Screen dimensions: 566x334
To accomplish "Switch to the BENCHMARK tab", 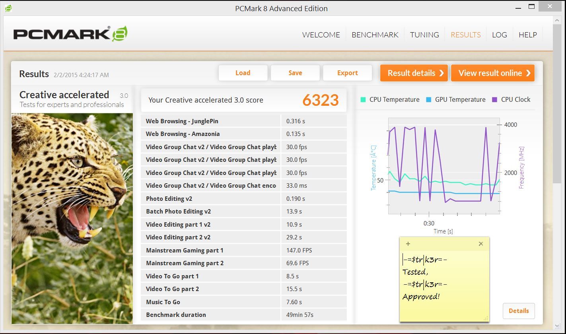I will (x=375, y=35).
